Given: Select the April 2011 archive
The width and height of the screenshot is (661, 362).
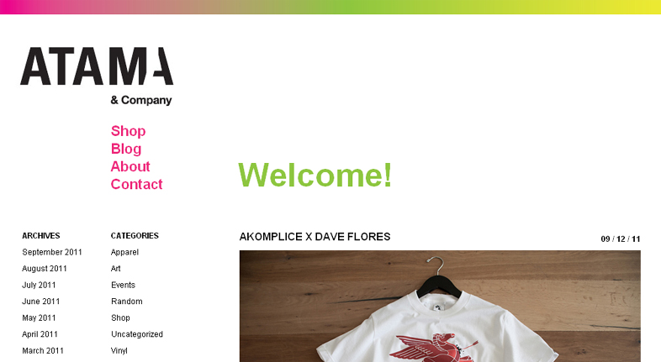Looking at the screenshot, I should click(x=40, y=334).
